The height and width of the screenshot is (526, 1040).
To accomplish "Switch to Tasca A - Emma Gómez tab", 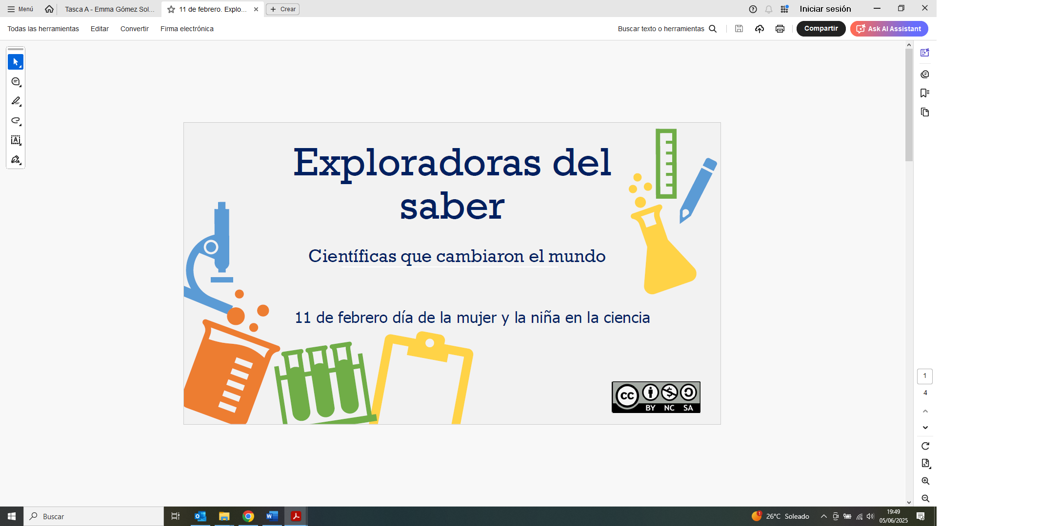I will coord(109,9).
